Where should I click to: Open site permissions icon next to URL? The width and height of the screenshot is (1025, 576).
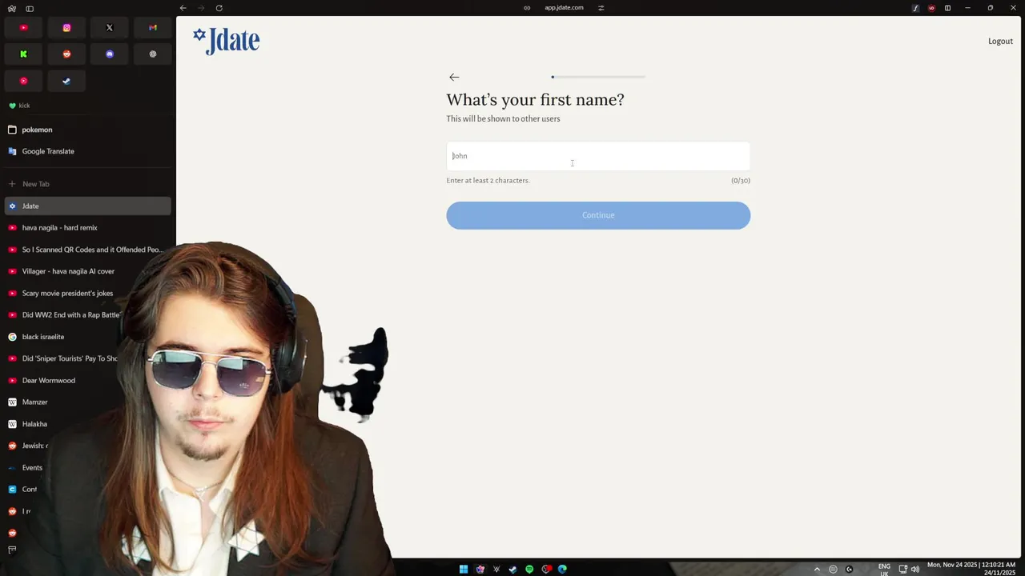(601, 8)
